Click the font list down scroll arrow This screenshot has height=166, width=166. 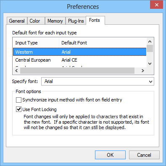coord(150,64)
